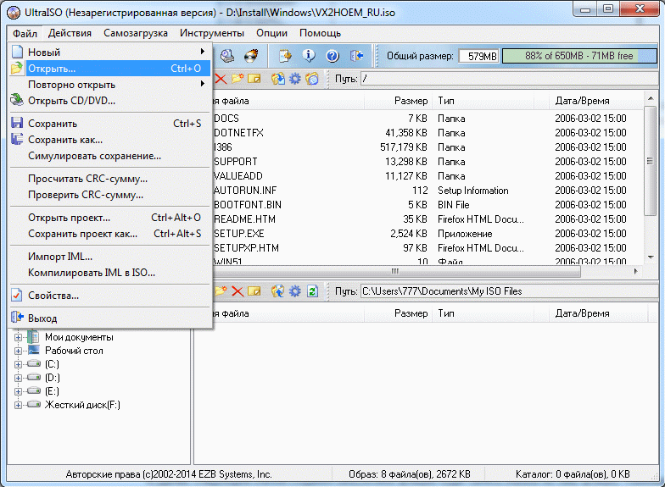This screenshot has width=665, height=487.
Task: Click the UltraISO disc icon in title bar
Action: (14, 13)
